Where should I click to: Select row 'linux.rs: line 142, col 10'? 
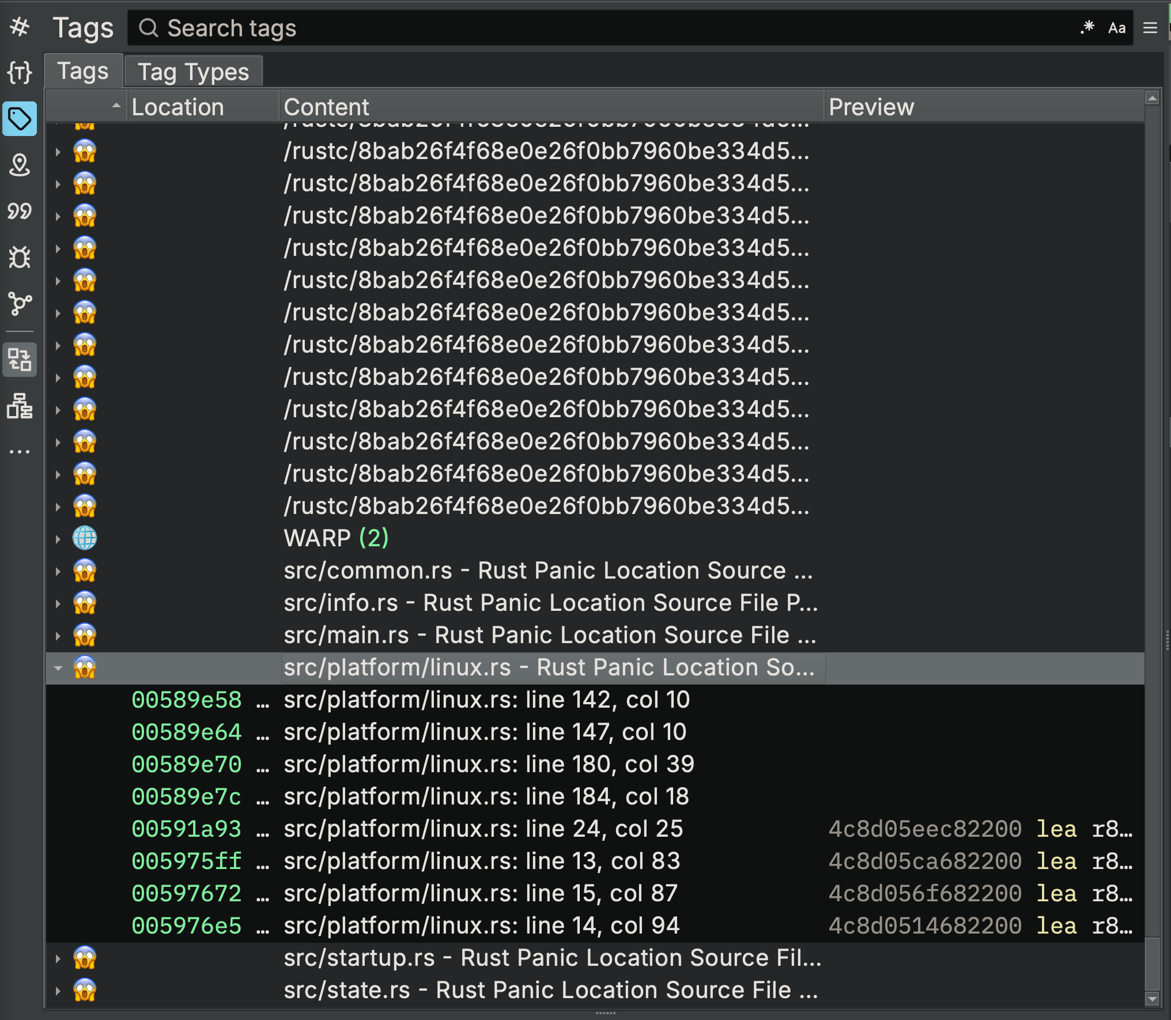point(595,700)
